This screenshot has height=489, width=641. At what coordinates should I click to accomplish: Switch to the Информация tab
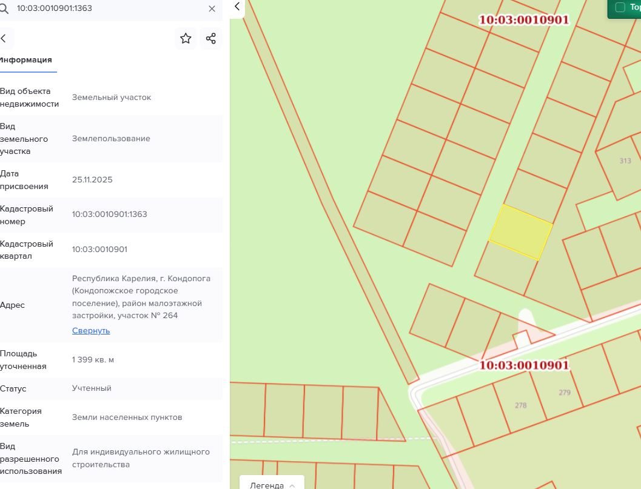[26, 60]
